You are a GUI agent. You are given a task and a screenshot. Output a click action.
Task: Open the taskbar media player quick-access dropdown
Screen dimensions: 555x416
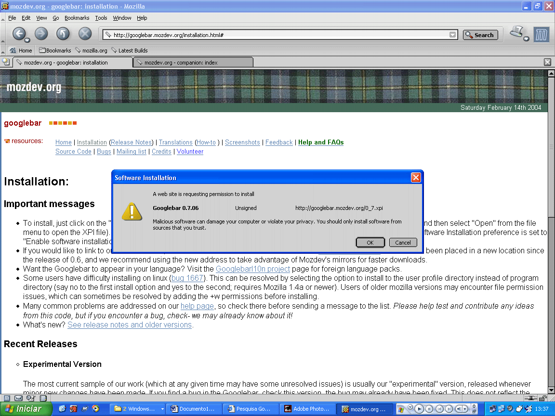coord(410,407)
